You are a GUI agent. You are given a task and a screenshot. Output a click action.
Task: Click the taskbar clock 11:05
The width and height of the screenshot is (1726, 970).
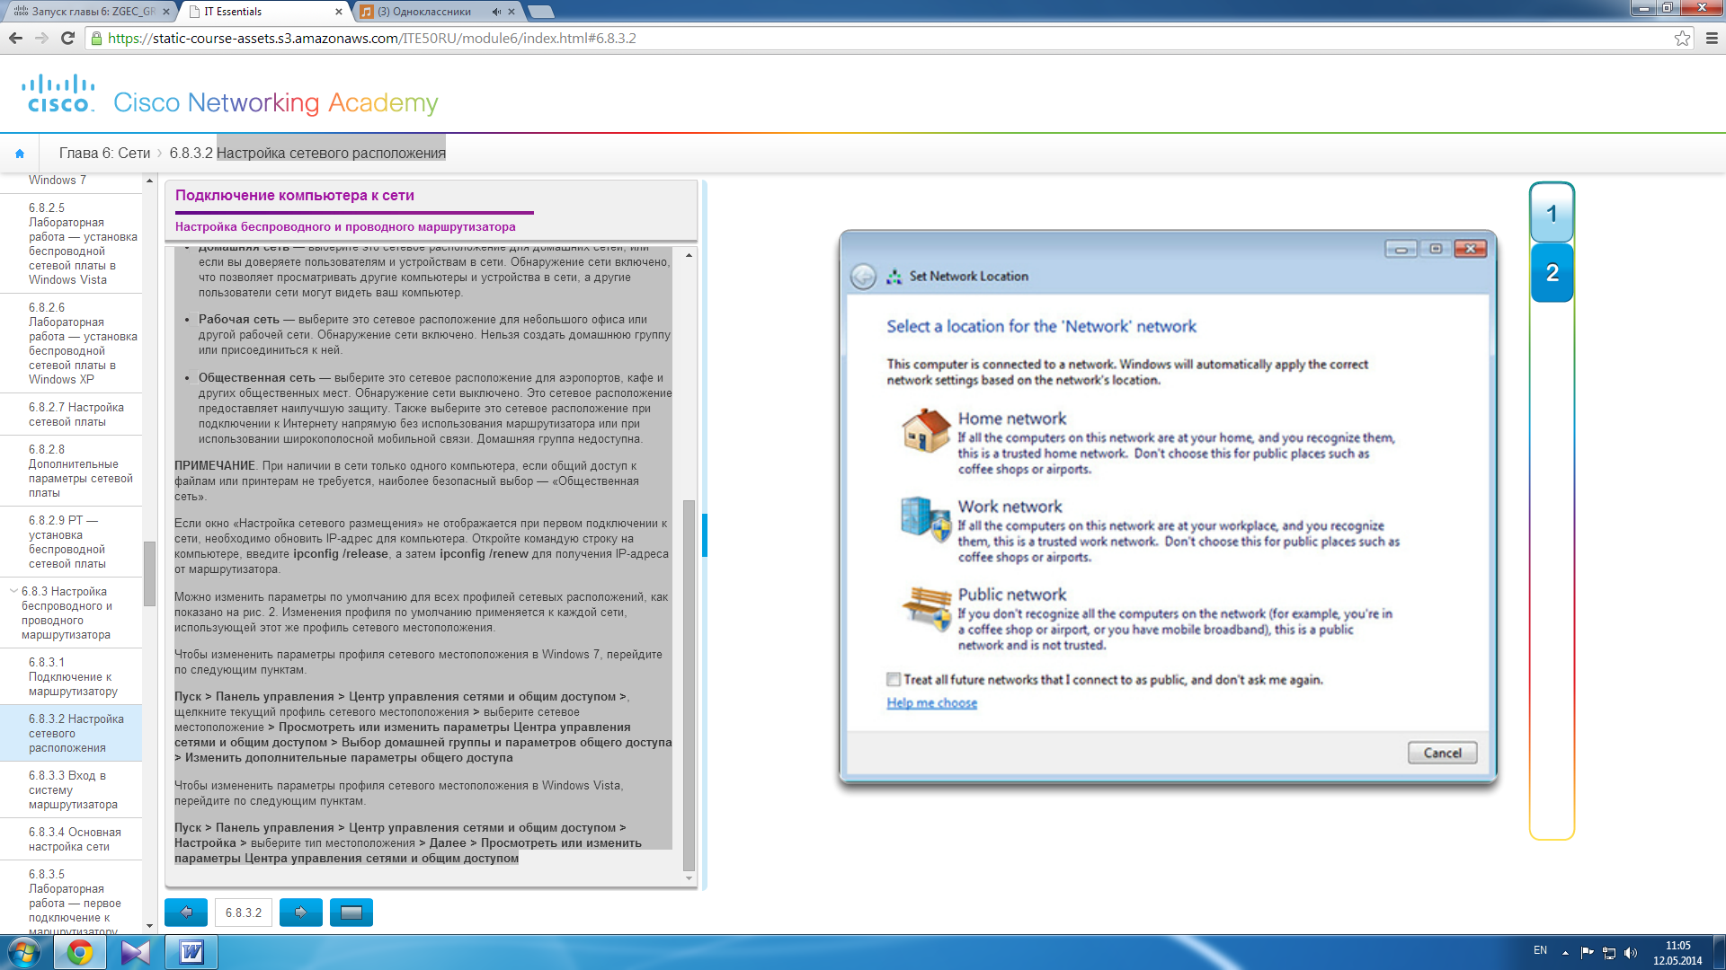pos(1677,946)
